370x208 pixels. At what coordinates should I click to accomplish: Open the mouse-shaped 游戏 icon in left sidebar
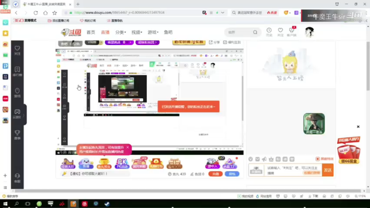coord(17,92)
